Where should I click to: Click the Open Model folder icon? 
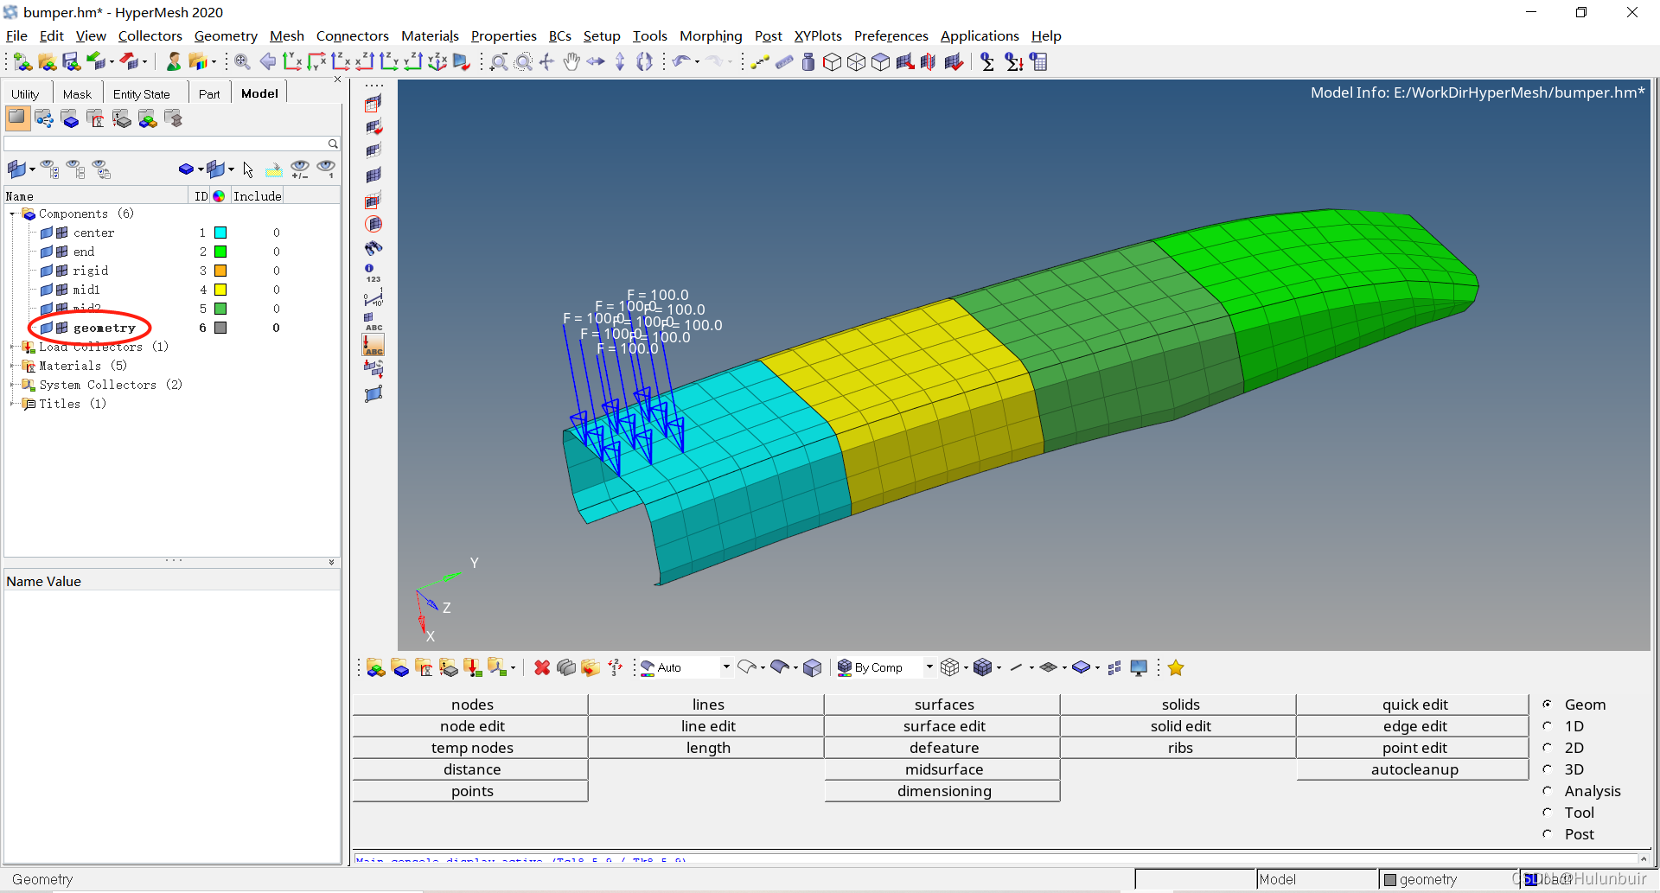[48, 62]
